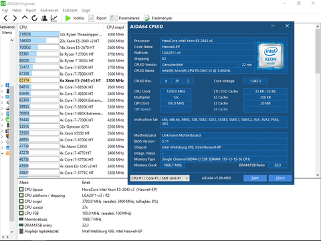Switch to the Kedvencek sidebar tab

pyautogui.click(x=7, y=27)
